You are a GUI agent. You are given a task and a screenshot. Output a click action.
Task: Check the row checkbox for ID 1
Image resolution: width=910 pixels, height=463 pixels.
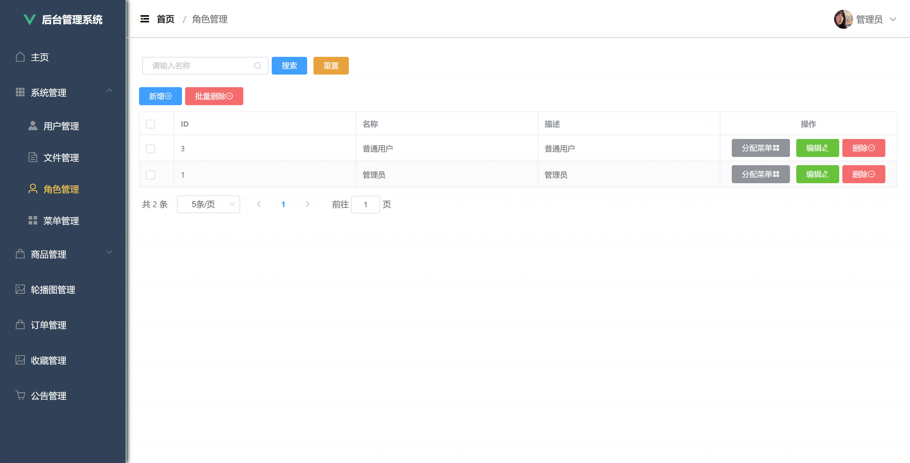150,175
